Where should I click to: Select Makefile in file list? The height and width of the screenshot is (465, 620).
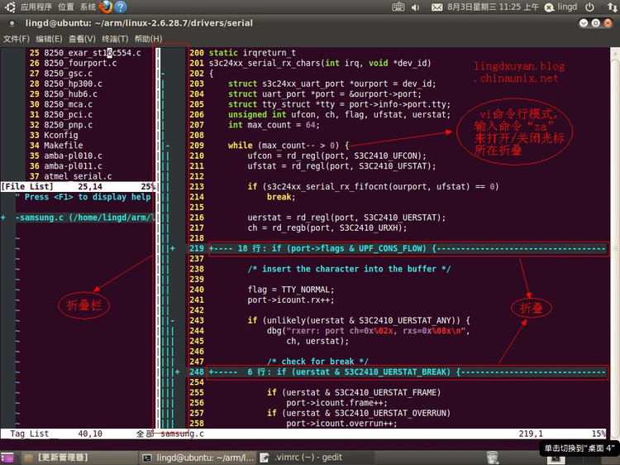click(x=64, y=146)
